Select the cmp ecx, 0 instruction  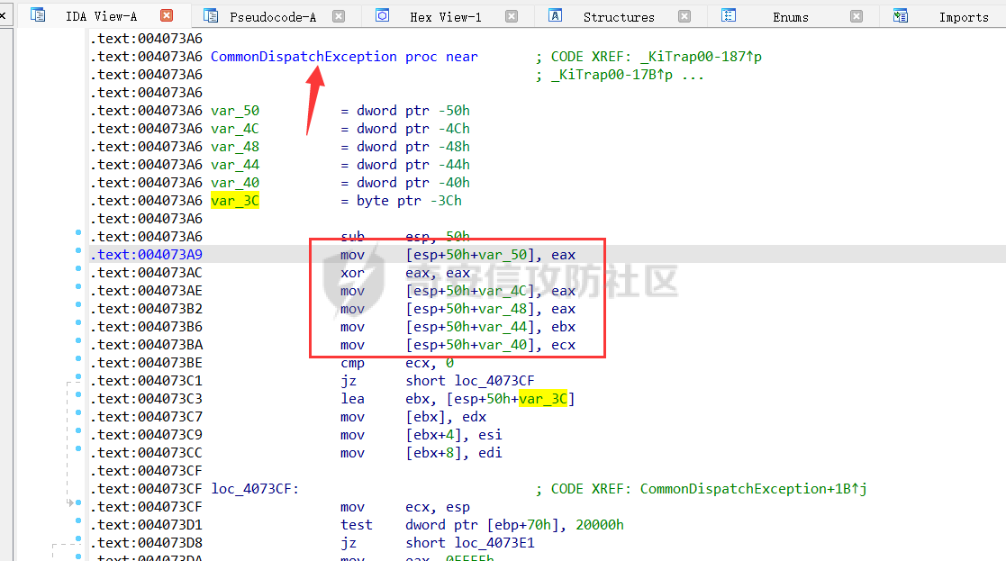(396, 363)
